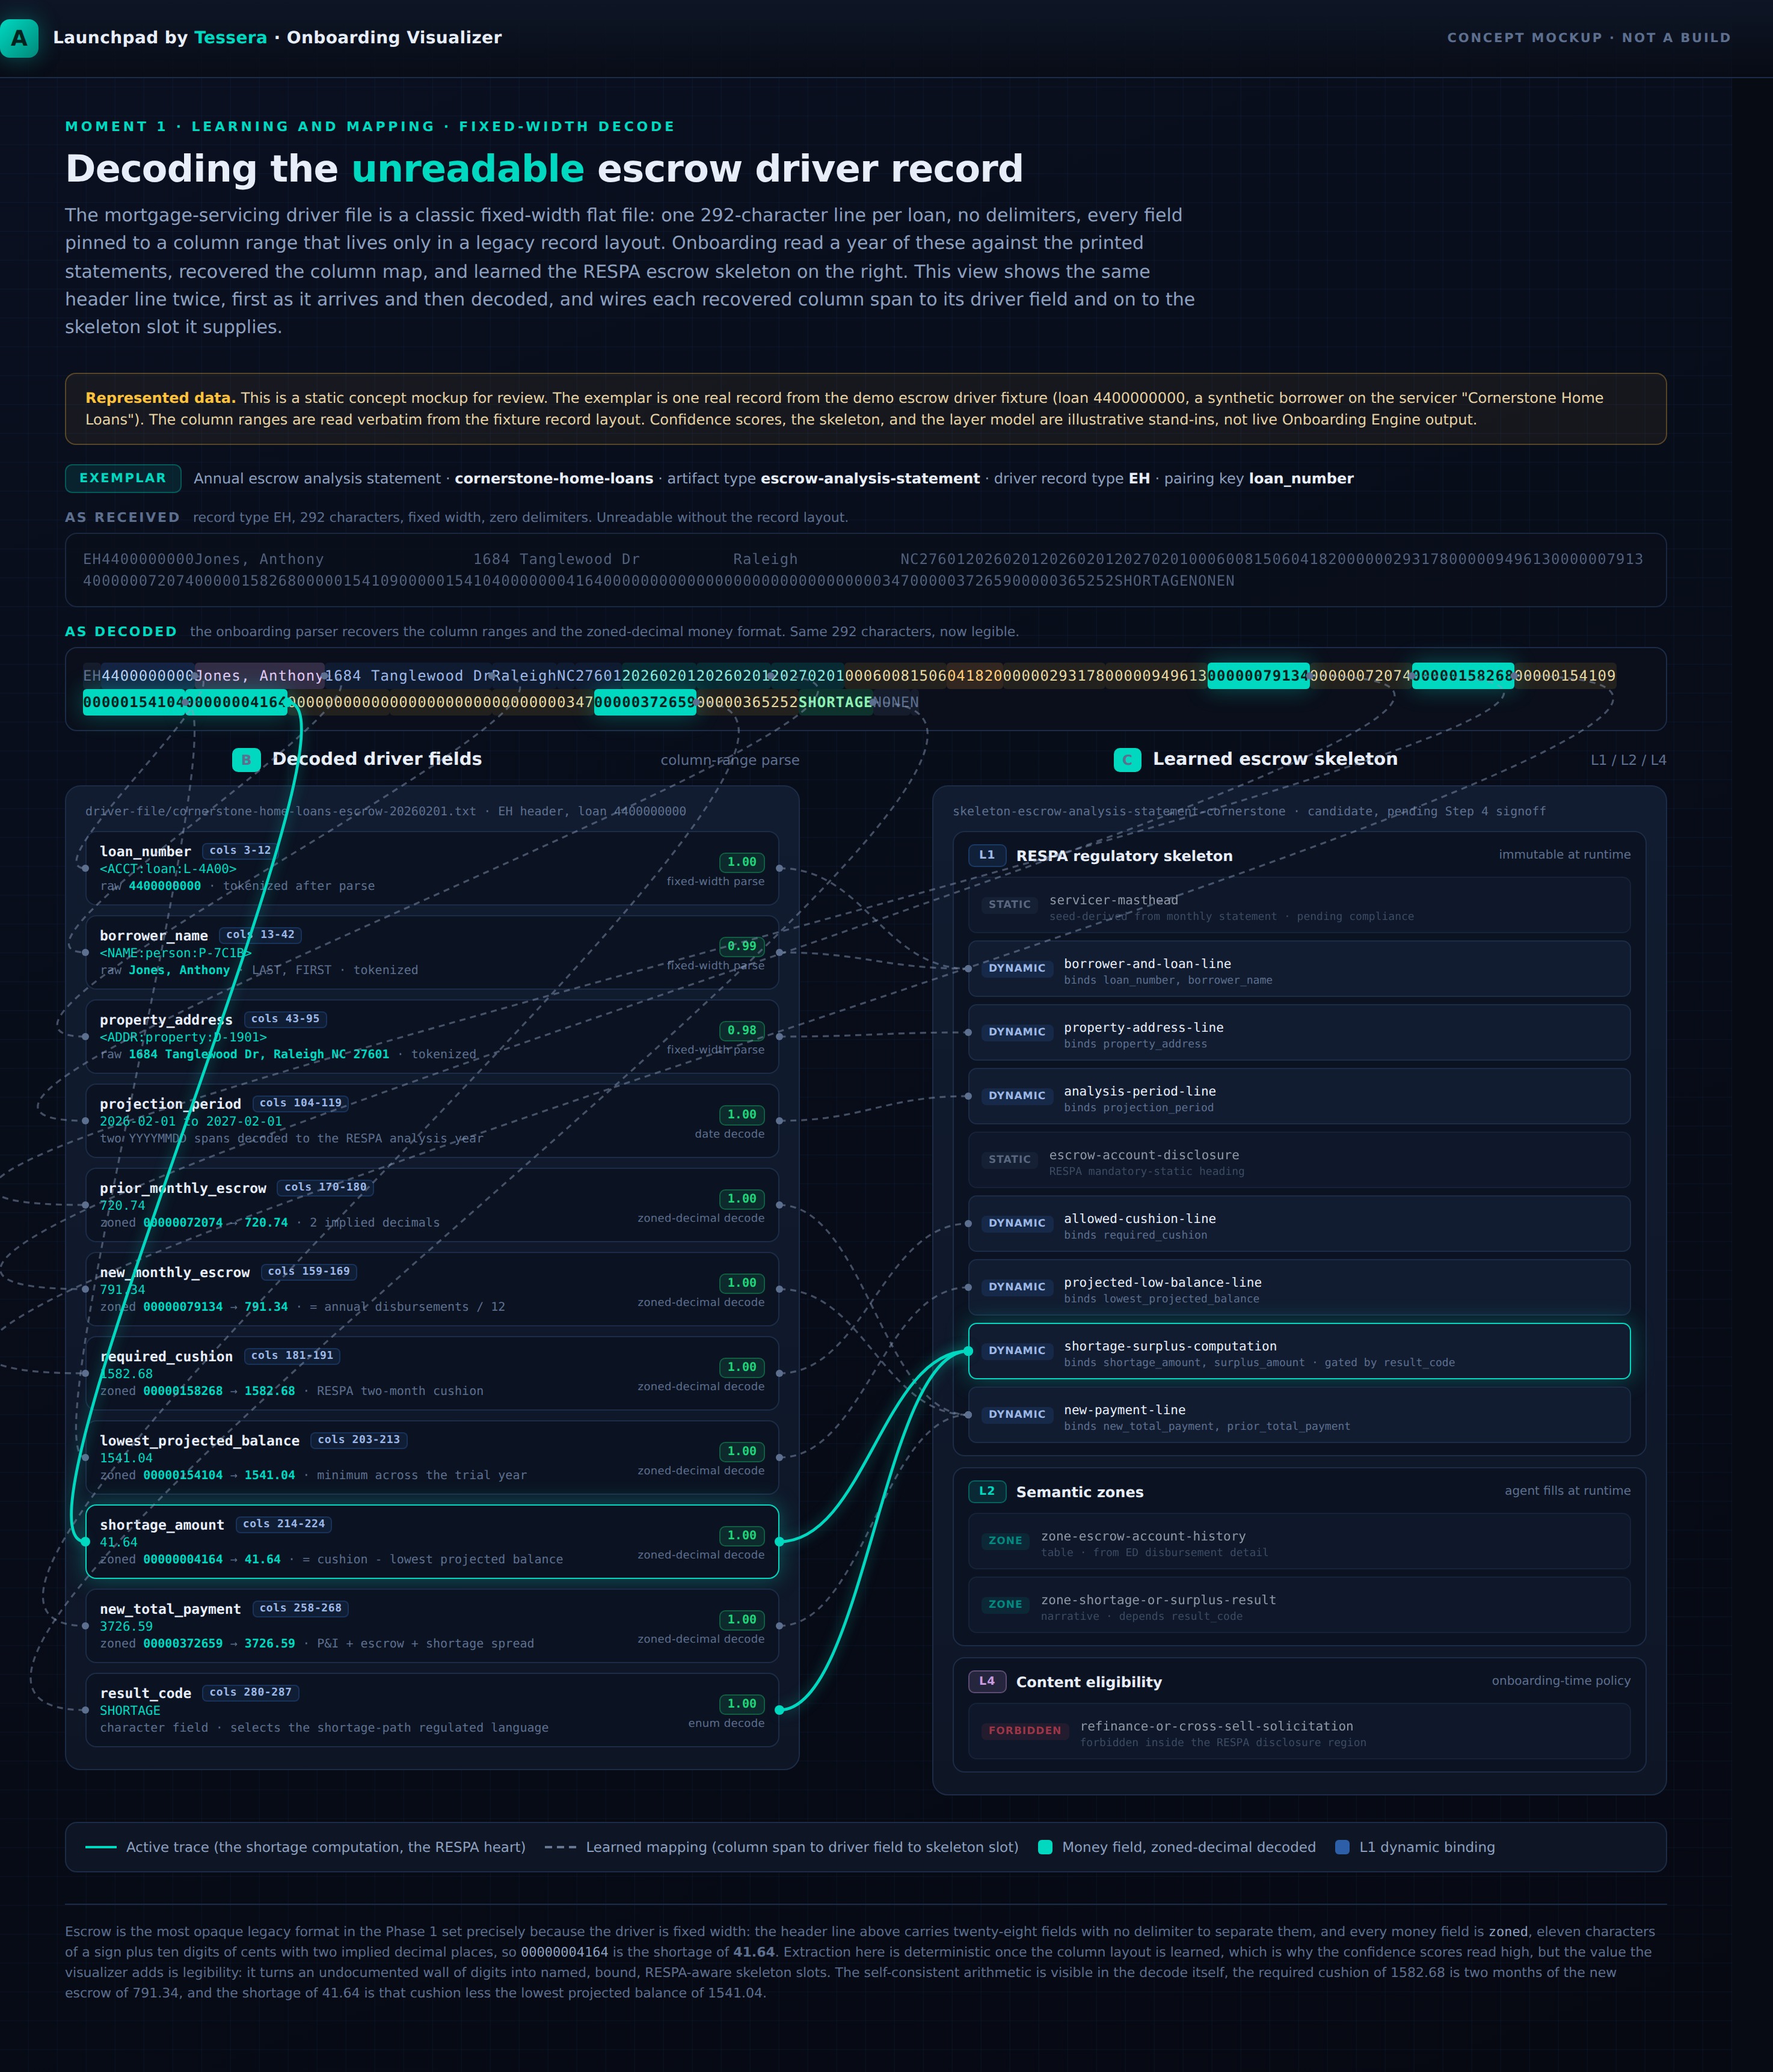1773x2072 pixels.
Task: Select the result_code field title
Action: pyautogui.click(x=145, y=1693)
